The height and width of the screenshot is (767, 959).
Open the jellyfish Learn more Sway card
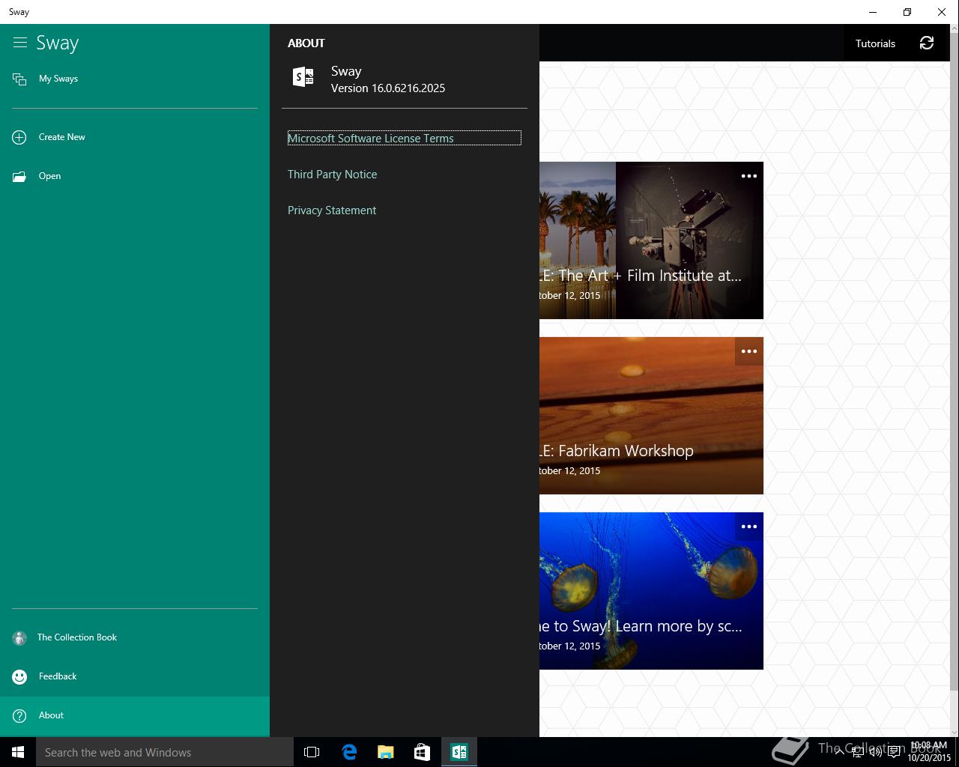(x=651, y=591)
